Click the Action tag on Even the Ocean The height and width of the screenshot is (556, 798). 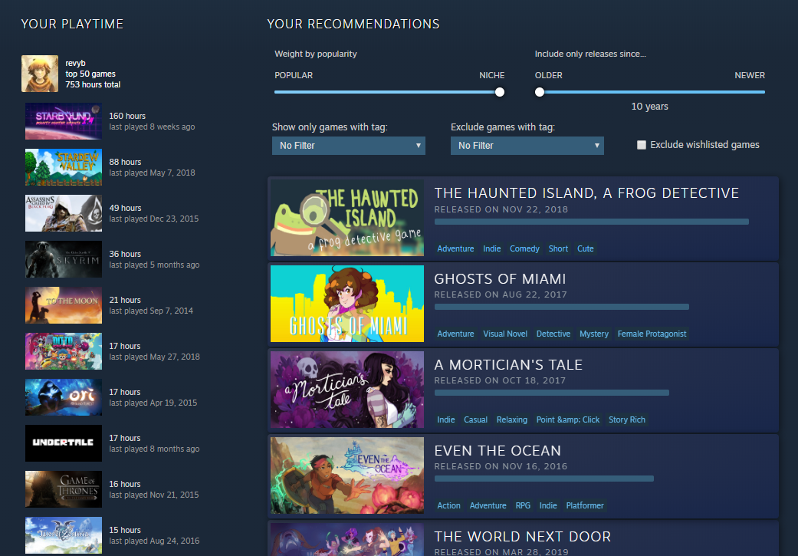point(448,505)
